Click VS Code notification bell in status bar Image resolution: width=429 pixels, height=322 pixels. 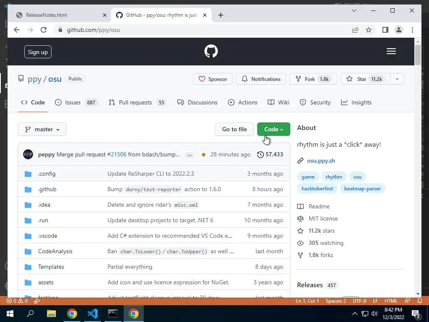420,301
